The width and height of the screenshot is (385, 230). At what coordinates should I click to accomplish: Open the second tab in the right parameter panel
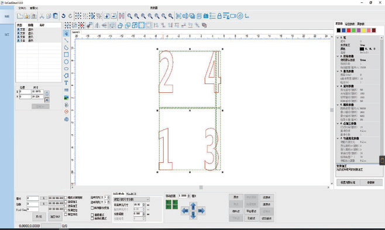[x=350, y=24]
